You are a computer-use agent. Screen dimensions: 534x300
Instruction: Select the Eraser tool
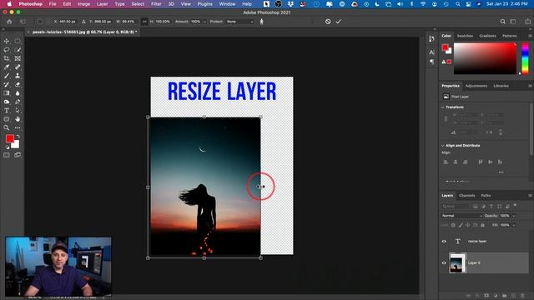tap(18, 84)
